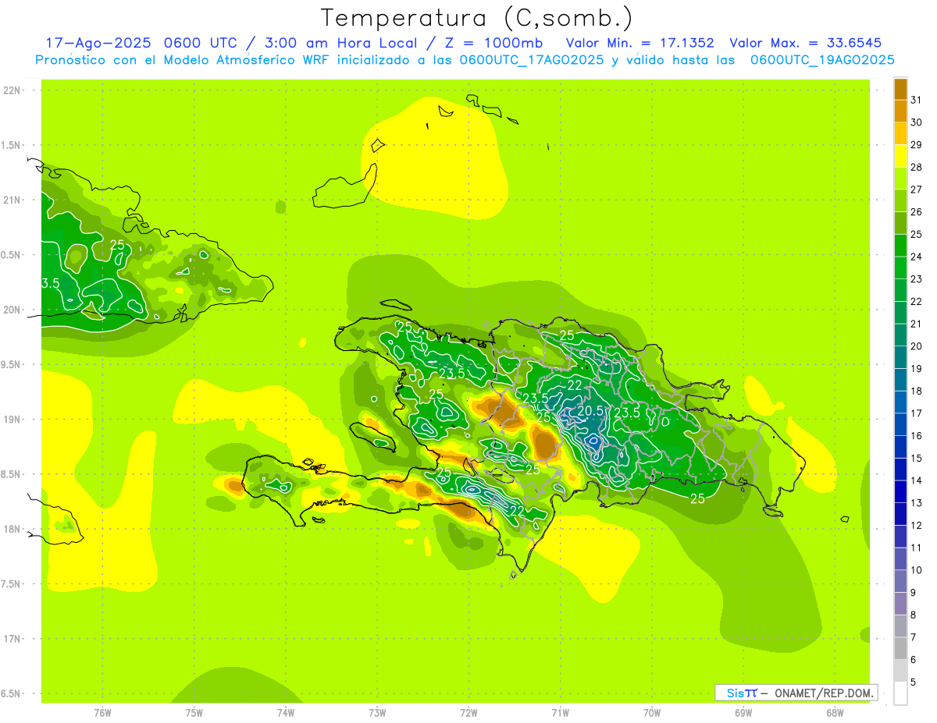Click the "74W" longitude axis label
The height and width of the screenshot is (723, 937).
(285, 713)
